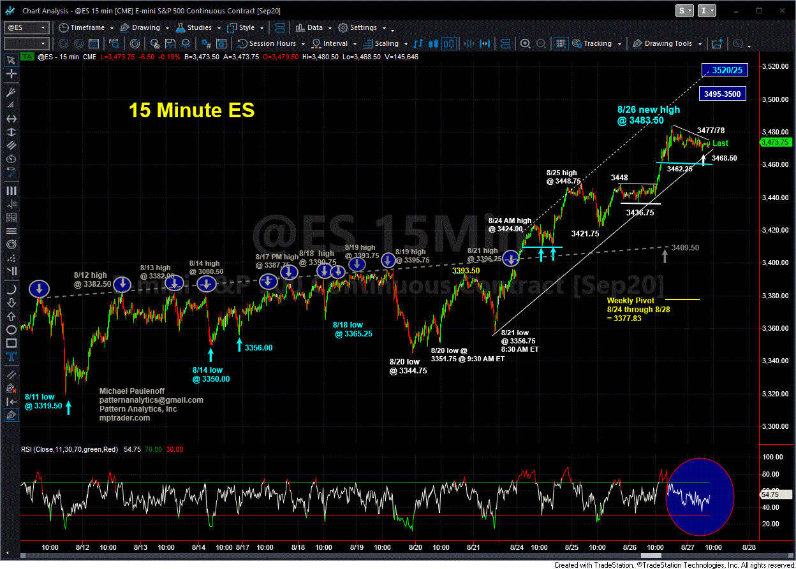Click the zoom in magnifier icon
The height and width of the screenshot is (569, 796).
(x=526, y=43)
